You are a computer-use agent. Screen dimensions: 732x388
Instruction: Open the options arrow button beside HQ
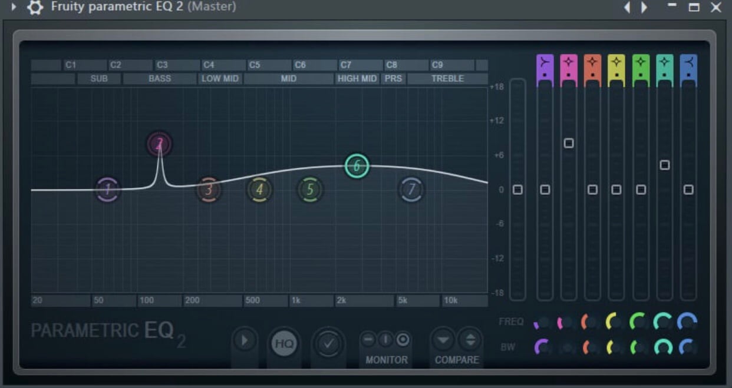[x=245, y=340]
